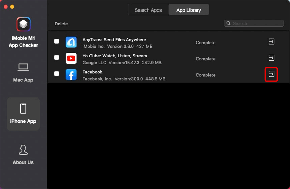
Task: Click the Complete status for Facebook
Action: pyautogui.click(x=205, y=75)
